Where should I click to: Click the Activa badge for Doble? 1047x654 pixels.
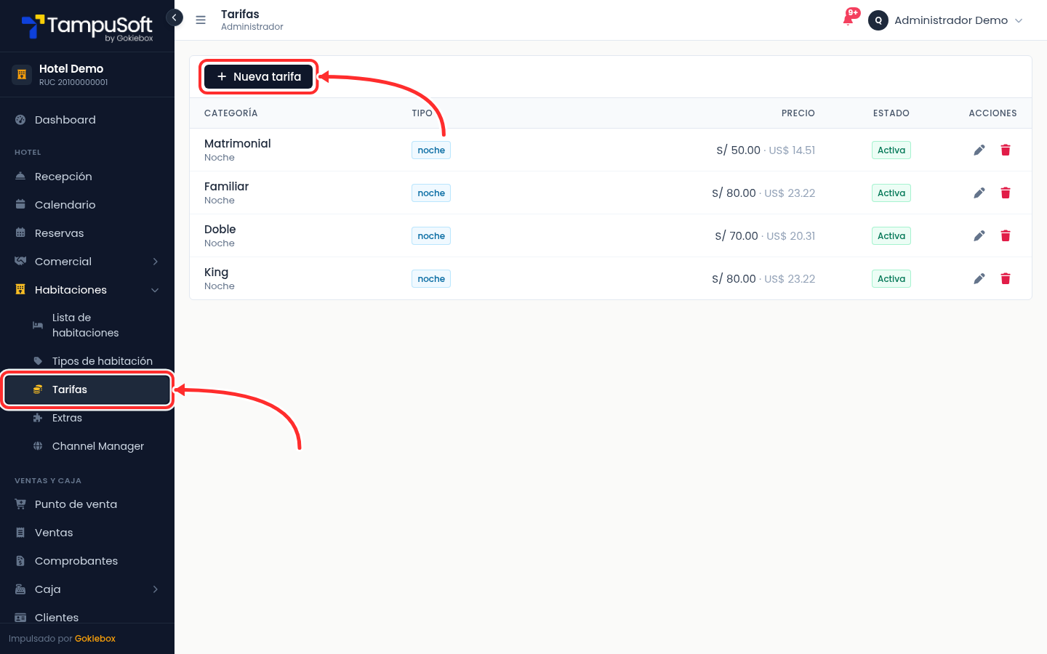coord(891,236)
